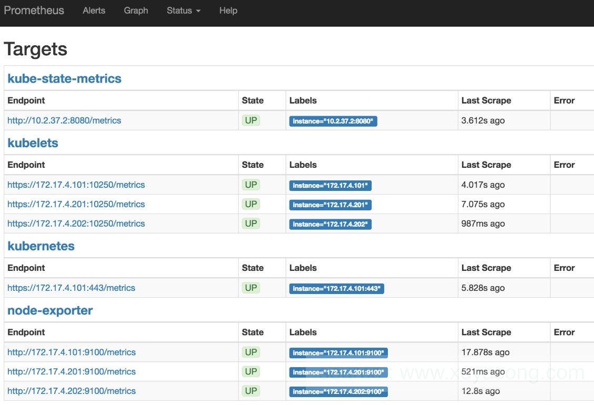Go to the Graph page
The height and width of the screenshot is (405, 594).
(x=136, y=11)
